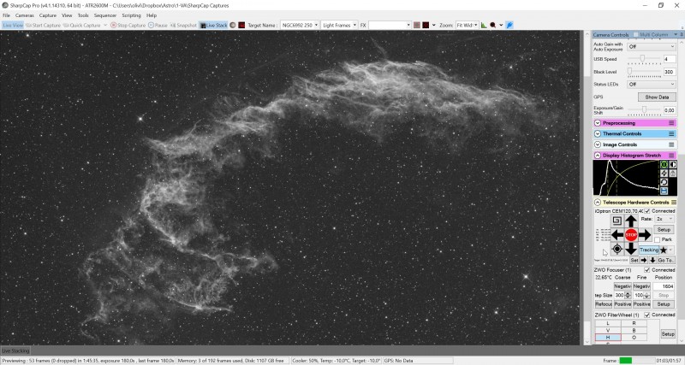Click the small right arrow beside Set
Screen dimensions: 685x365
(x=644, y=260)
